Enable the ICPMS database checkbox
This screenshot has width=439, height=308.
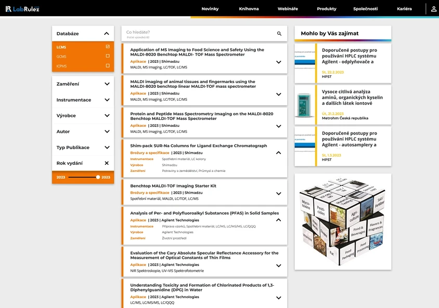(x=108, y=65)
